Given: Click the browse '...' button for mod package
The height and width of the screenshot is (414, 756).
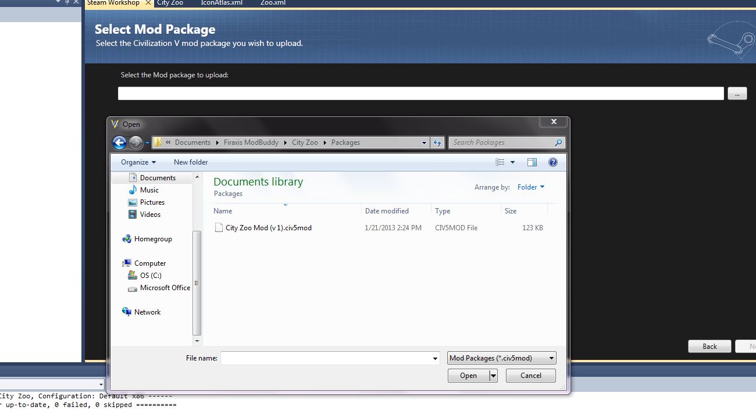Looking at the screenshot, I should pyautogui.click(x=737, y=94).
